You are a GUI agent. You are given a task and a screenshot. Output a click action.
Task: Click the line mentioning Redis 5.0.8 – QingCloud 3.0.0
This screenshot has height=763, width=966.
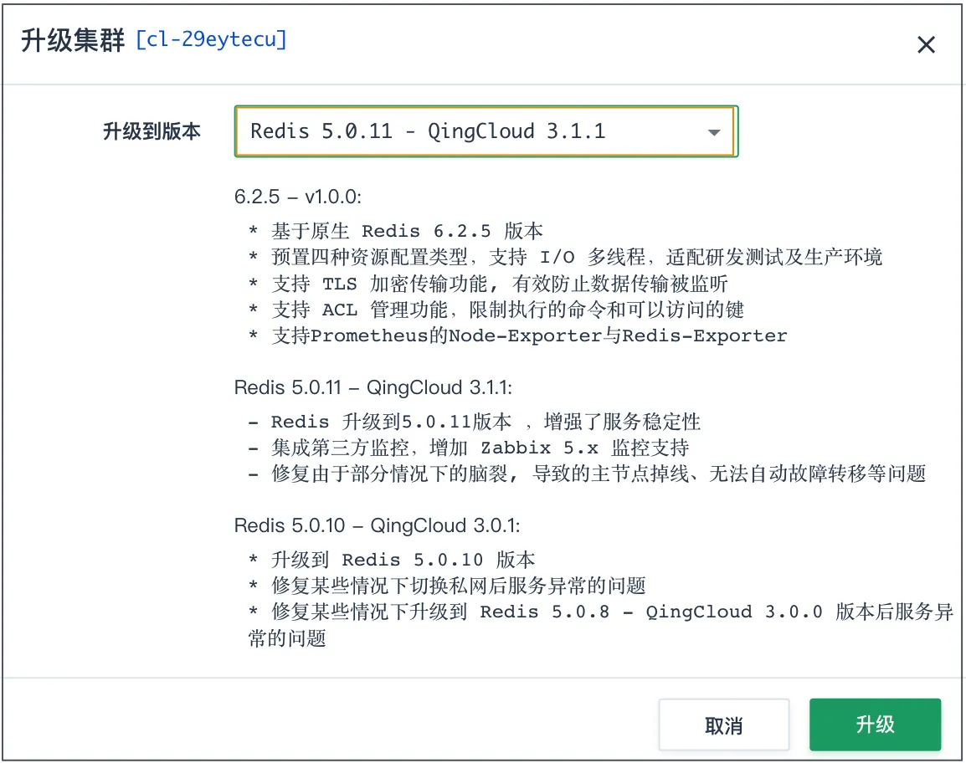click(x=601, y=624)
